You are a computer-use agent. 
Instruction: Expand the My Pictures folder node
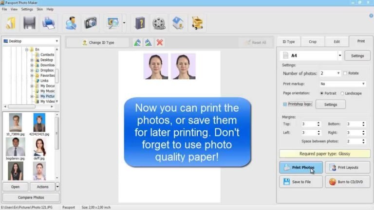(32, 96)
